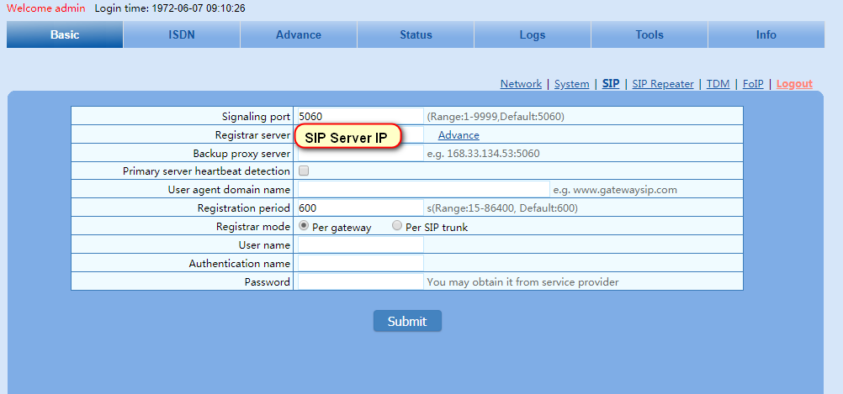Screen dimensions: 843x394
Task: Open the System submenu link
Action: click(571, 84)
